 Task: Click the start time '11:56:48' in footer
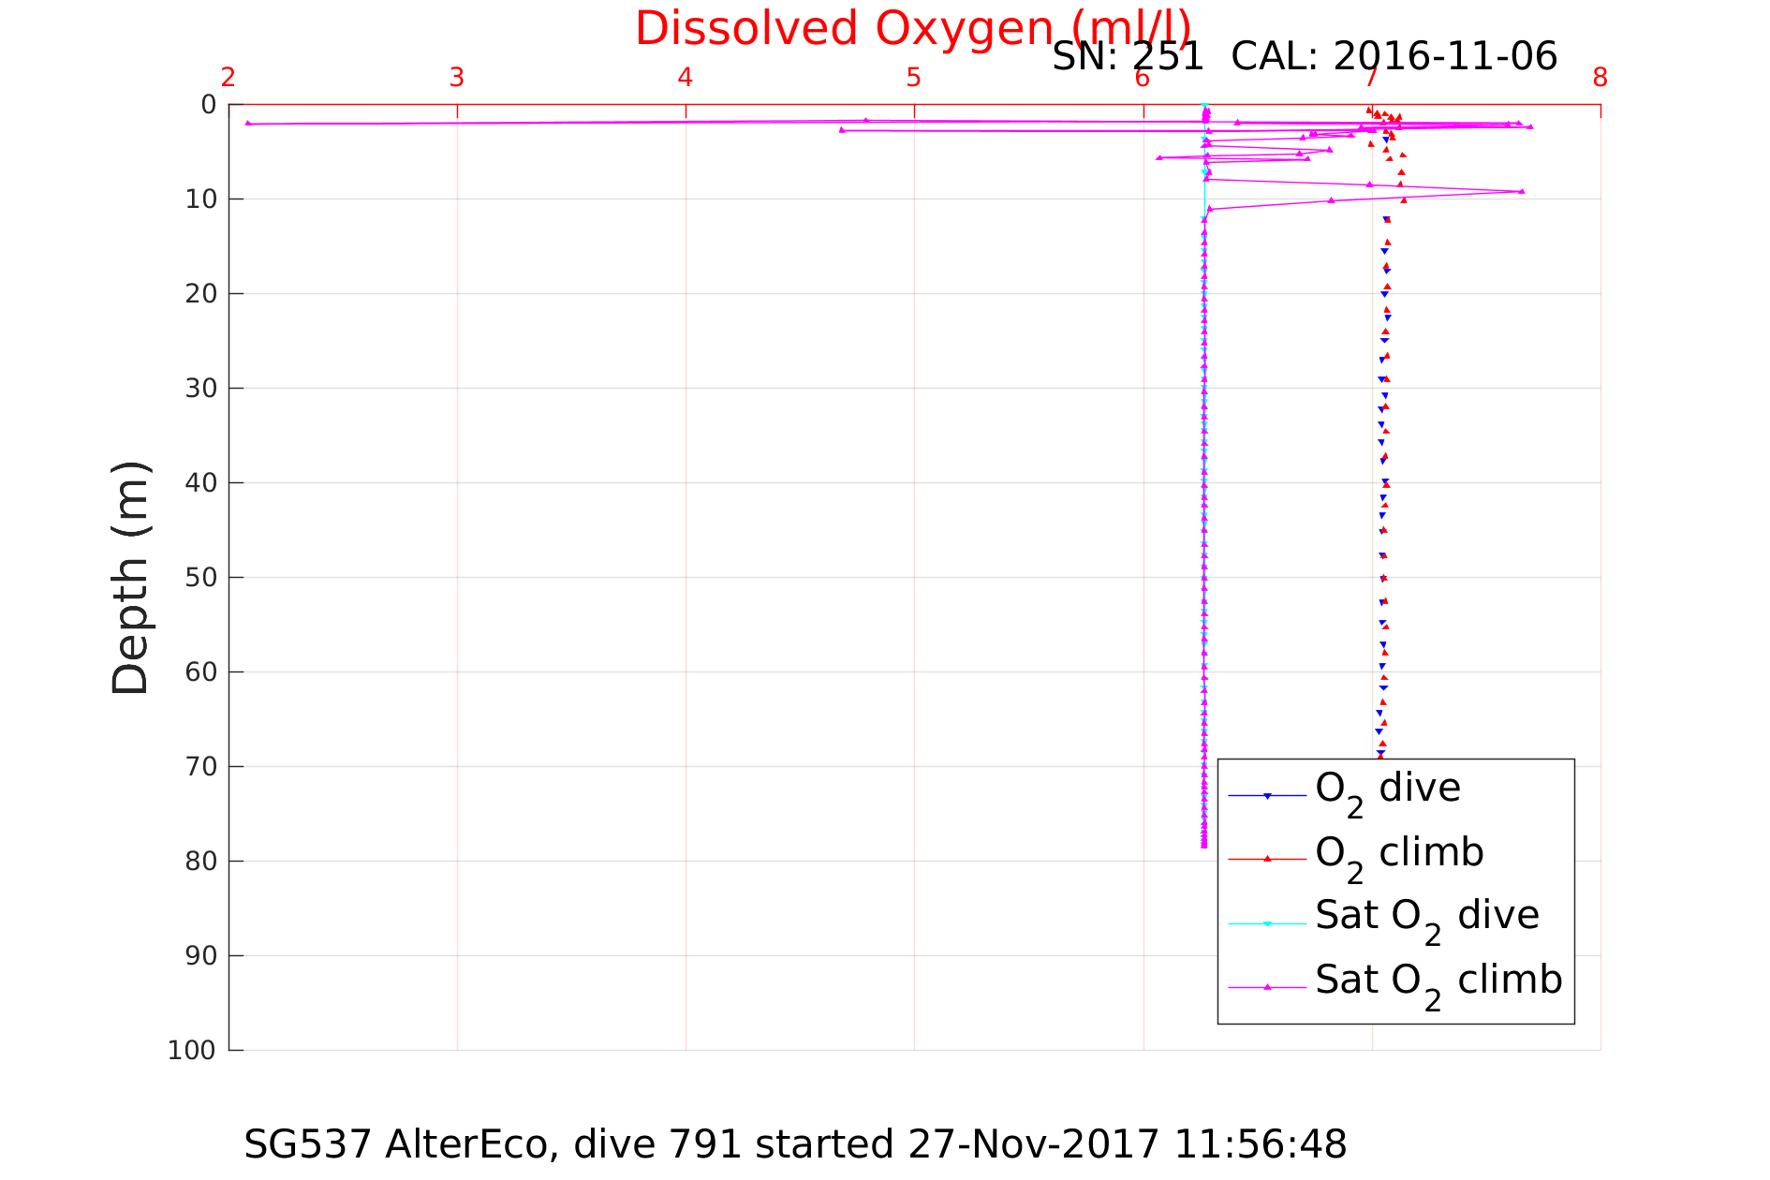1261,1144
